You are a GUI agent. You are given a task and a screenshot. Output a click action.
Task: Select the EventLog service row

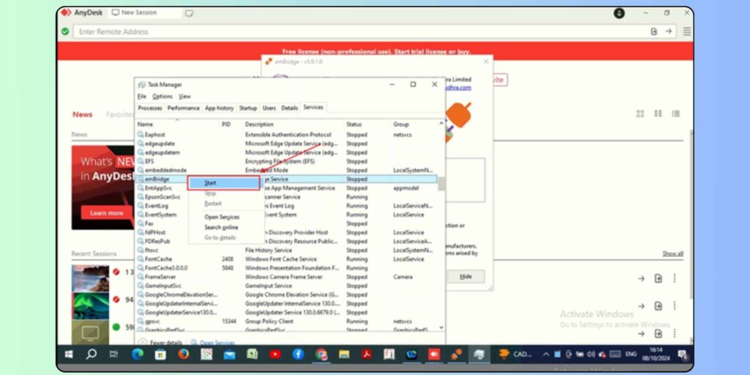[286, 206]
